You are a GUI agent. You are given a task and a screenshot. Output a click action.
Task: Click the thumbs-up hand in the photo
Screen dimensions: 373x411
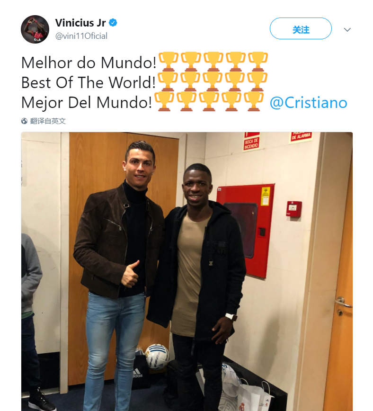pyautogui.click(x=130, y=274)
